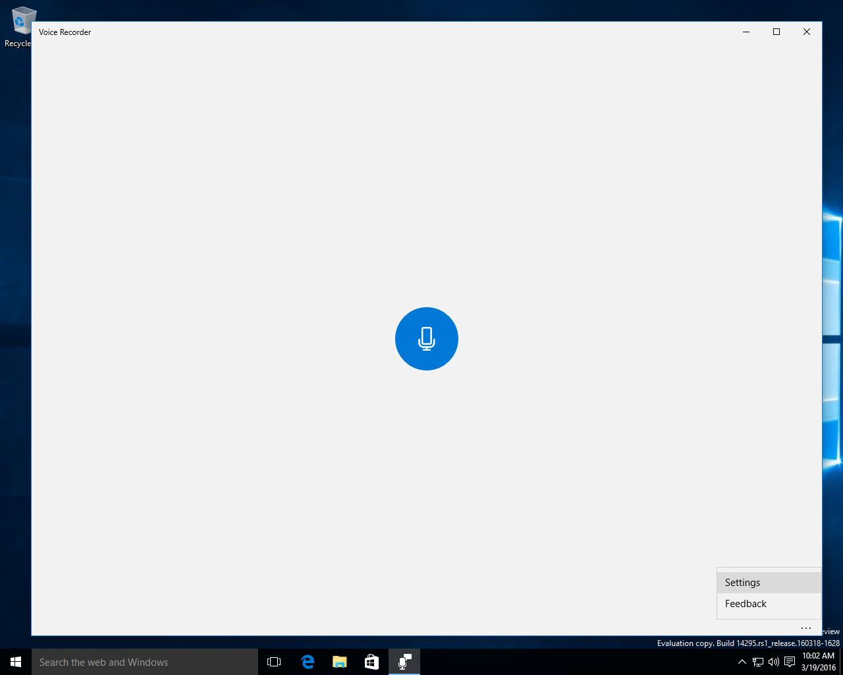
Task: Open Task View from the taskbar
Action: 274,662
